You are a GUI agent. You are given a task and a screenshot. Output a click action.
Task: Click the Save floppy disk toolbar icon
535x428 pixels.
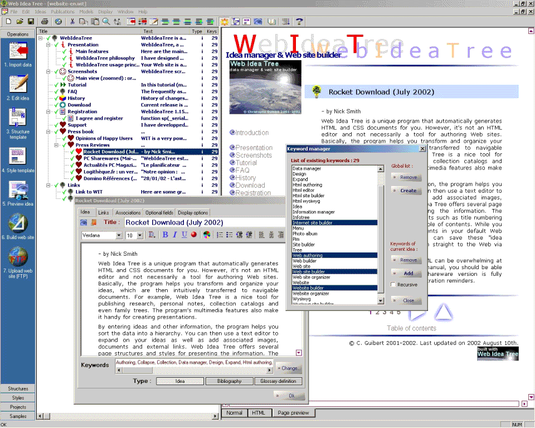31,22
